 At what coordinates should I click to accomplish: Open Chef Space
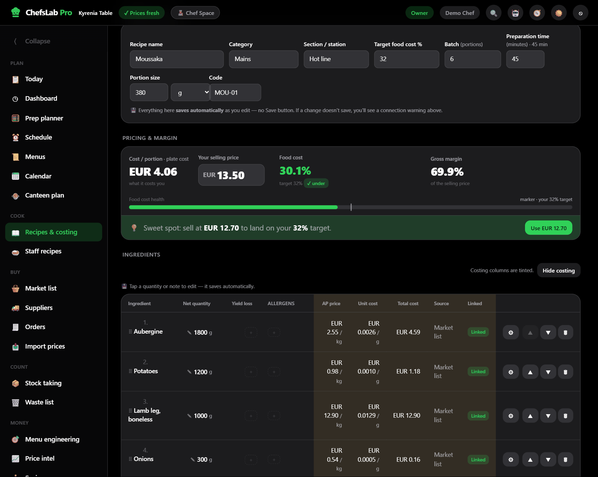point(195,13)
